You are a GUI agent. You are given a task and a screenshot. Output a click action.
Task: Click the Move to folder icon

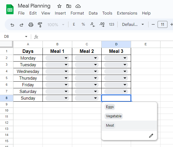pos(69,6)
